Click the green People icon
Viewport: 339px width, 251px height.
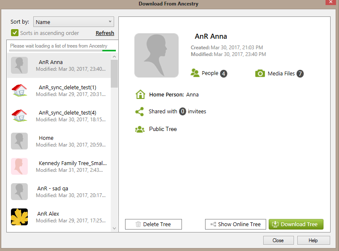tap(195, 73)
